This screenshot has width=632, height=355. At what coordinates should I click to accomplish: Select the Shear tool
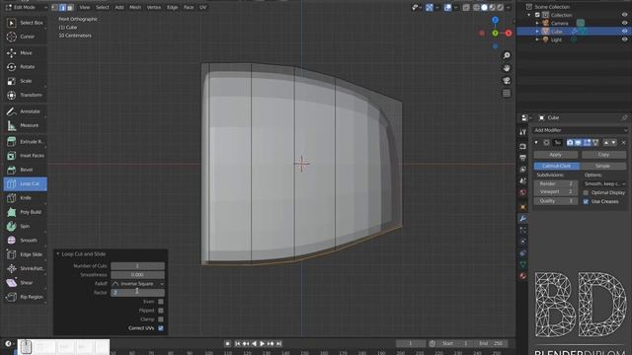click(25, 283)
